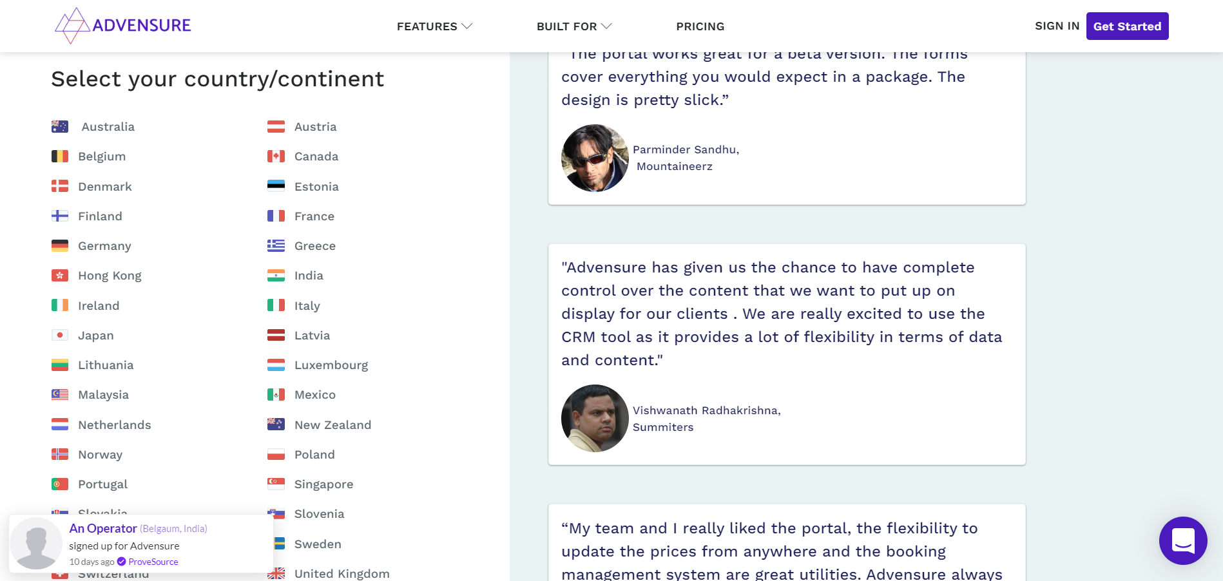Viewport: 1223px width, 581px height.
Task: Select Luxembourg country link
Action: pyautogui.click(x=331, y=365)
